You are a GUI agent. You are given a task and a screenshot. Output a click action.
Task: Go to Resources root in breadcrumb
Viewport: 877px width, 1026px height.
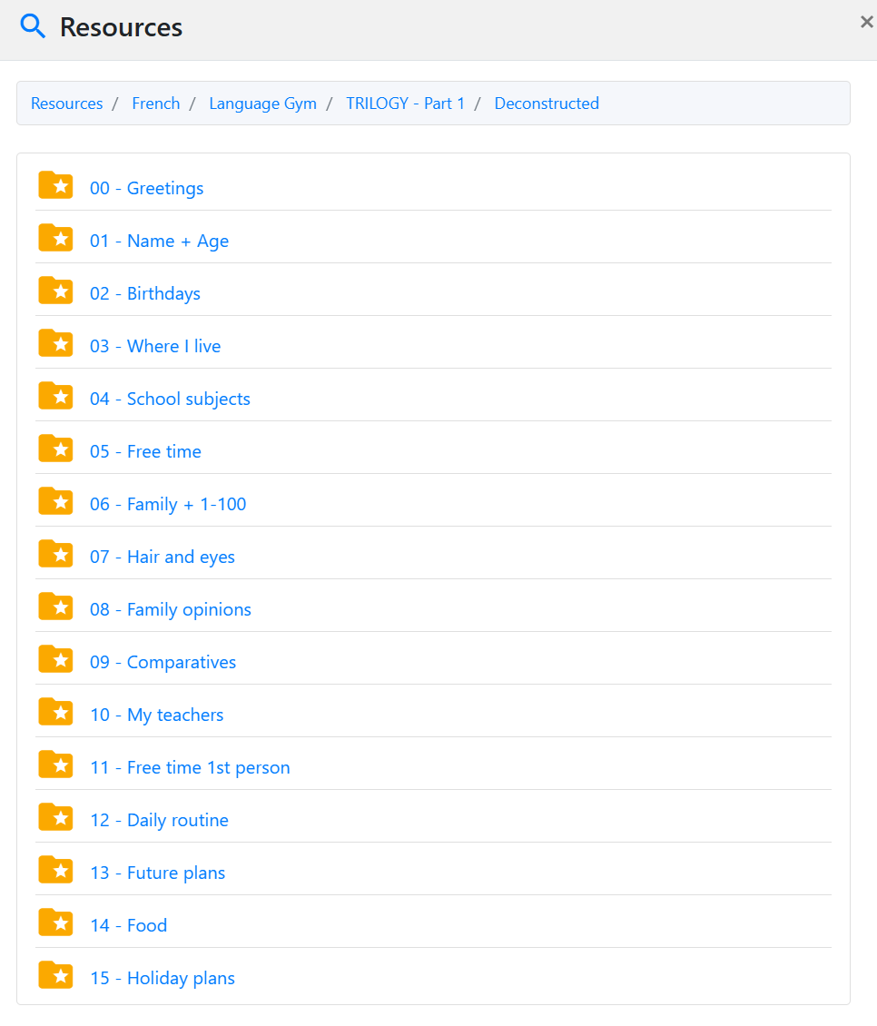(x=67, y=104)
